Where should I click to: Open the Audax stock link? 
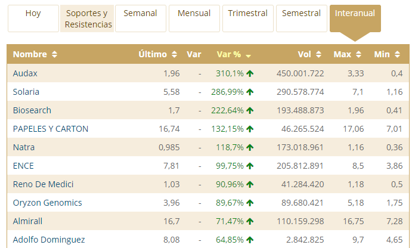pyautogui.click(x=25, y=73)
